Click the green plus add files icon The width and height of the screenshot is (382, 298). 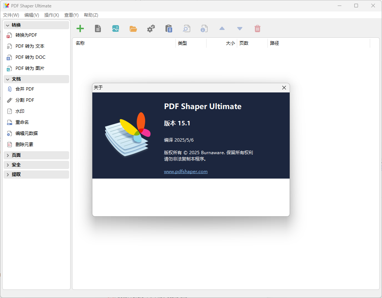coord(80,28)
